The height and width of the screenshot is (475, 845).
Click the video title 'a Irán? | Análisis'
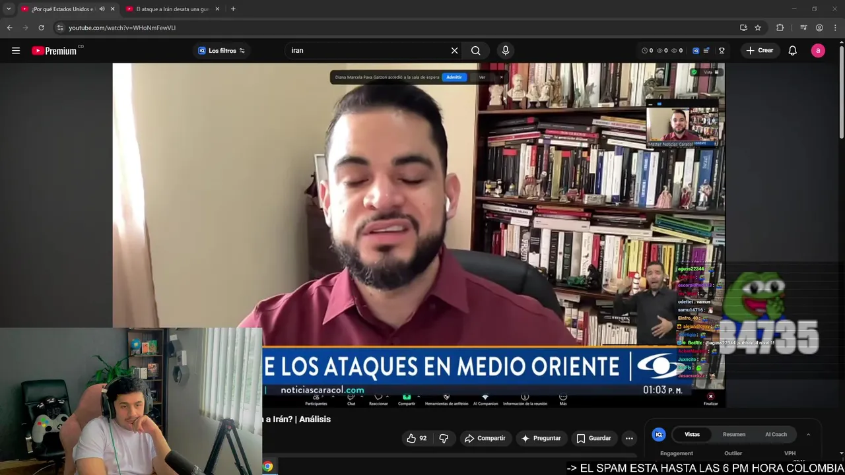[x=297, y=419]
